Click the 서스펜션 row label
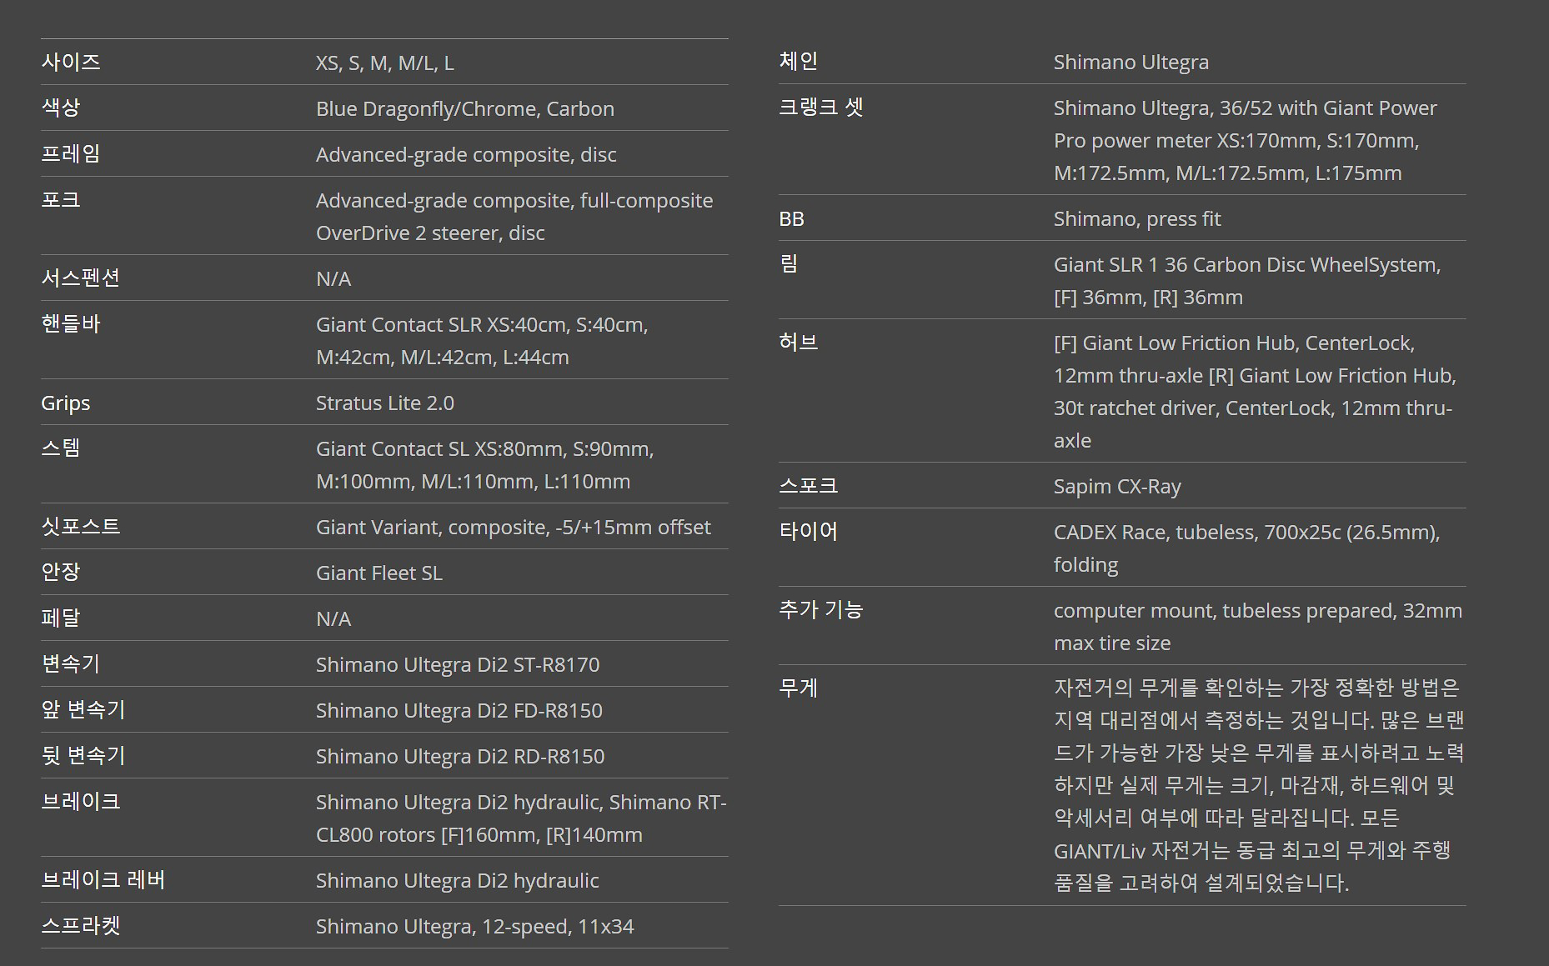Viewport: 1549px width, 966px height. point(81,278)
